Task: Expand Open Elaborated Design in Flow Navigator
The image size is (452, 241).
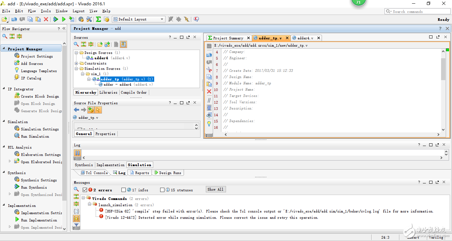Action: click(10, 161)
